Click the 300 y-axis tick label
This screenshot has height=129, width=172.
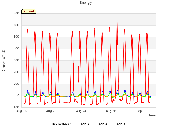pos(16,60)
